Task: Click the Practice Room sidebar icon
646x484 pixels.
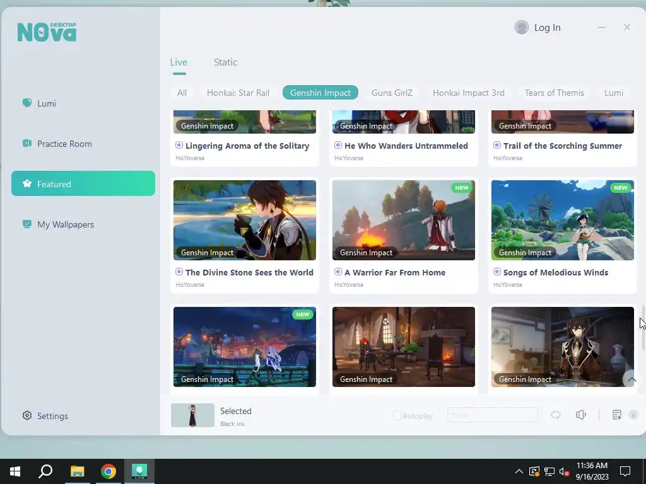Action: coord(27,143)
